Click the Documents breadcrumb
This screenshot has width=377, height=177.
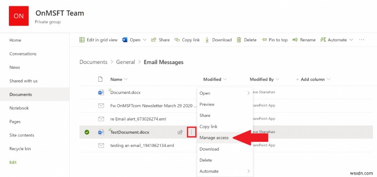(93, 62)
